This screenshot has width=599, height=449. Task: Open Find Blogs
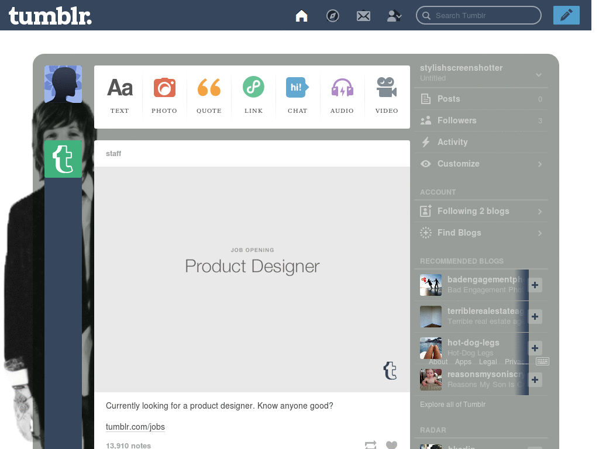pos(481,233)
